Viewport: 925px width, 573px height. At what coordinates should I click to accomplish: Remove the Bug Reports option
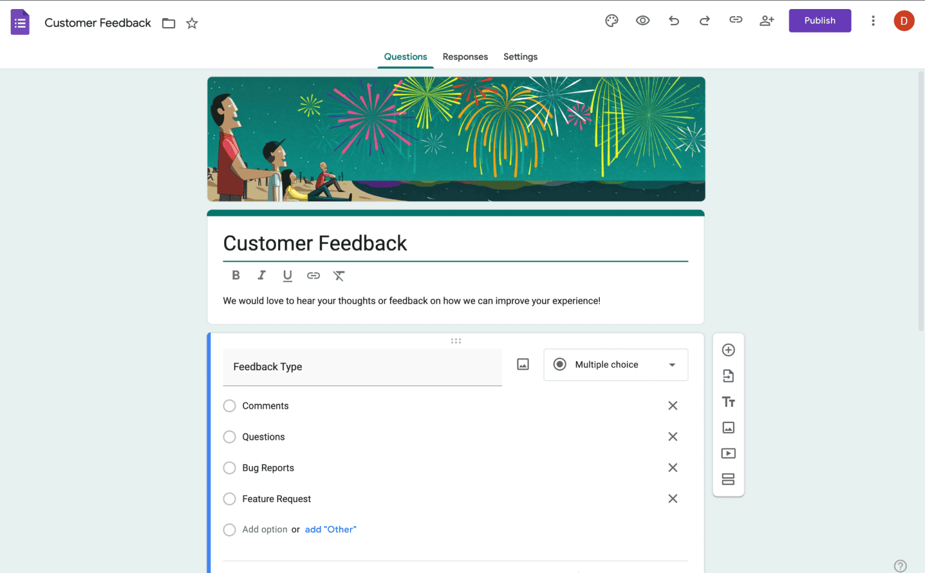[x=673, y=468]
